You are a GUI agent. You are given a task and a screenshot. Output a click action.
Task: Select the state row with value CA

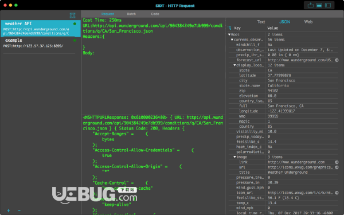click(283, 70)
